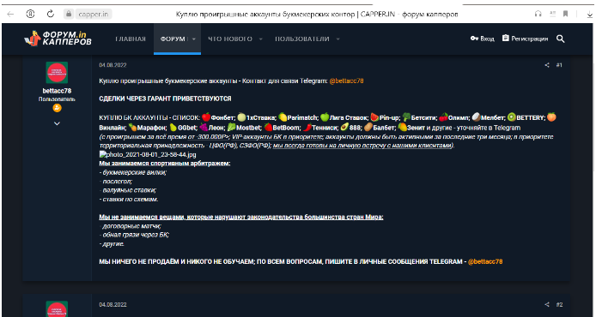Open the ГЛАВНАЯ navigation tab
The width and height of the screenshot is (596, 317).
131,39
